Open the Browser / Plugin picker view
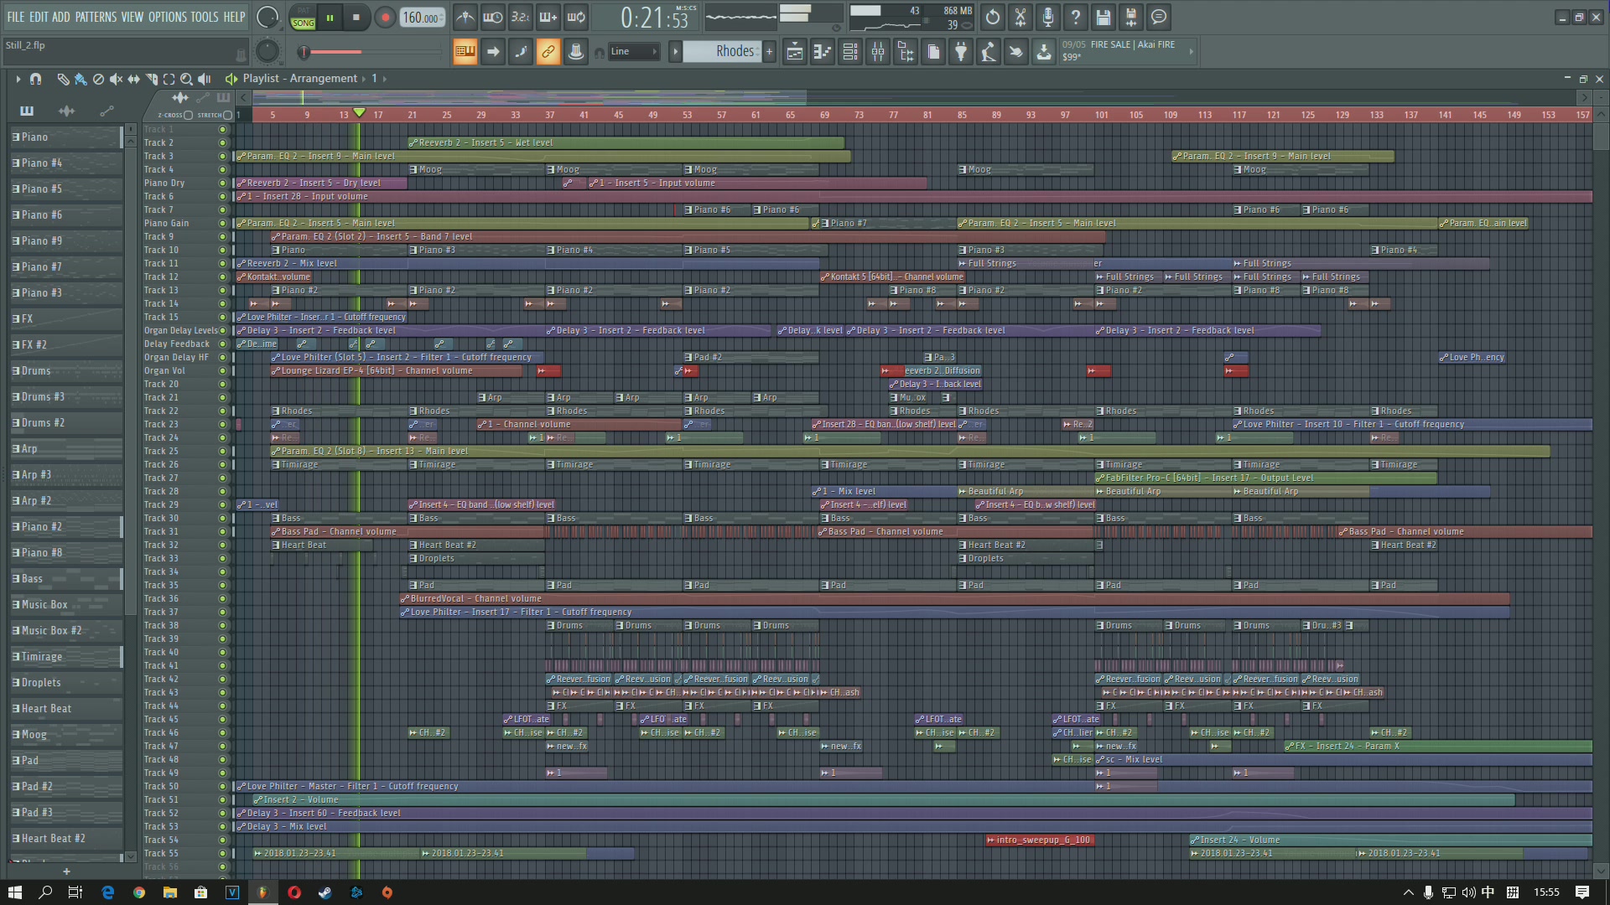This screenshot has height=905, width=1610. point(905,52)
